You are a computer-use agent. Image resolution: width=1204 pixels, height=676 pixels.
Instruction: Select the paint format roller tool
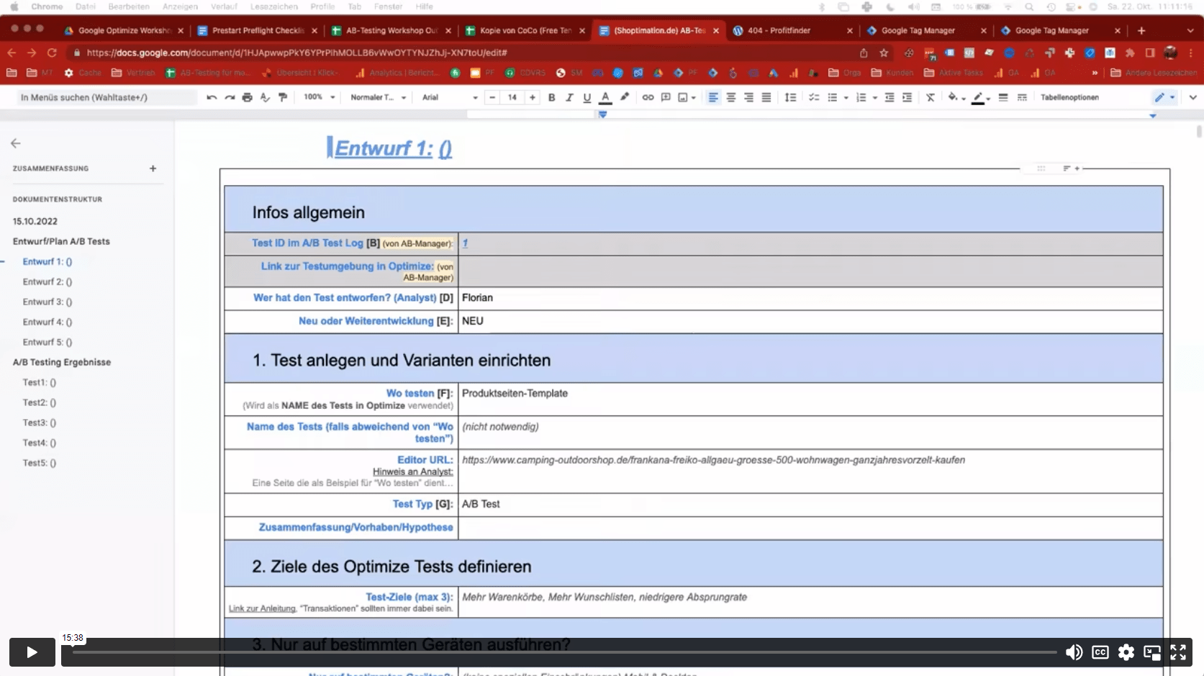pyautogui.click(x=283, y=97)
